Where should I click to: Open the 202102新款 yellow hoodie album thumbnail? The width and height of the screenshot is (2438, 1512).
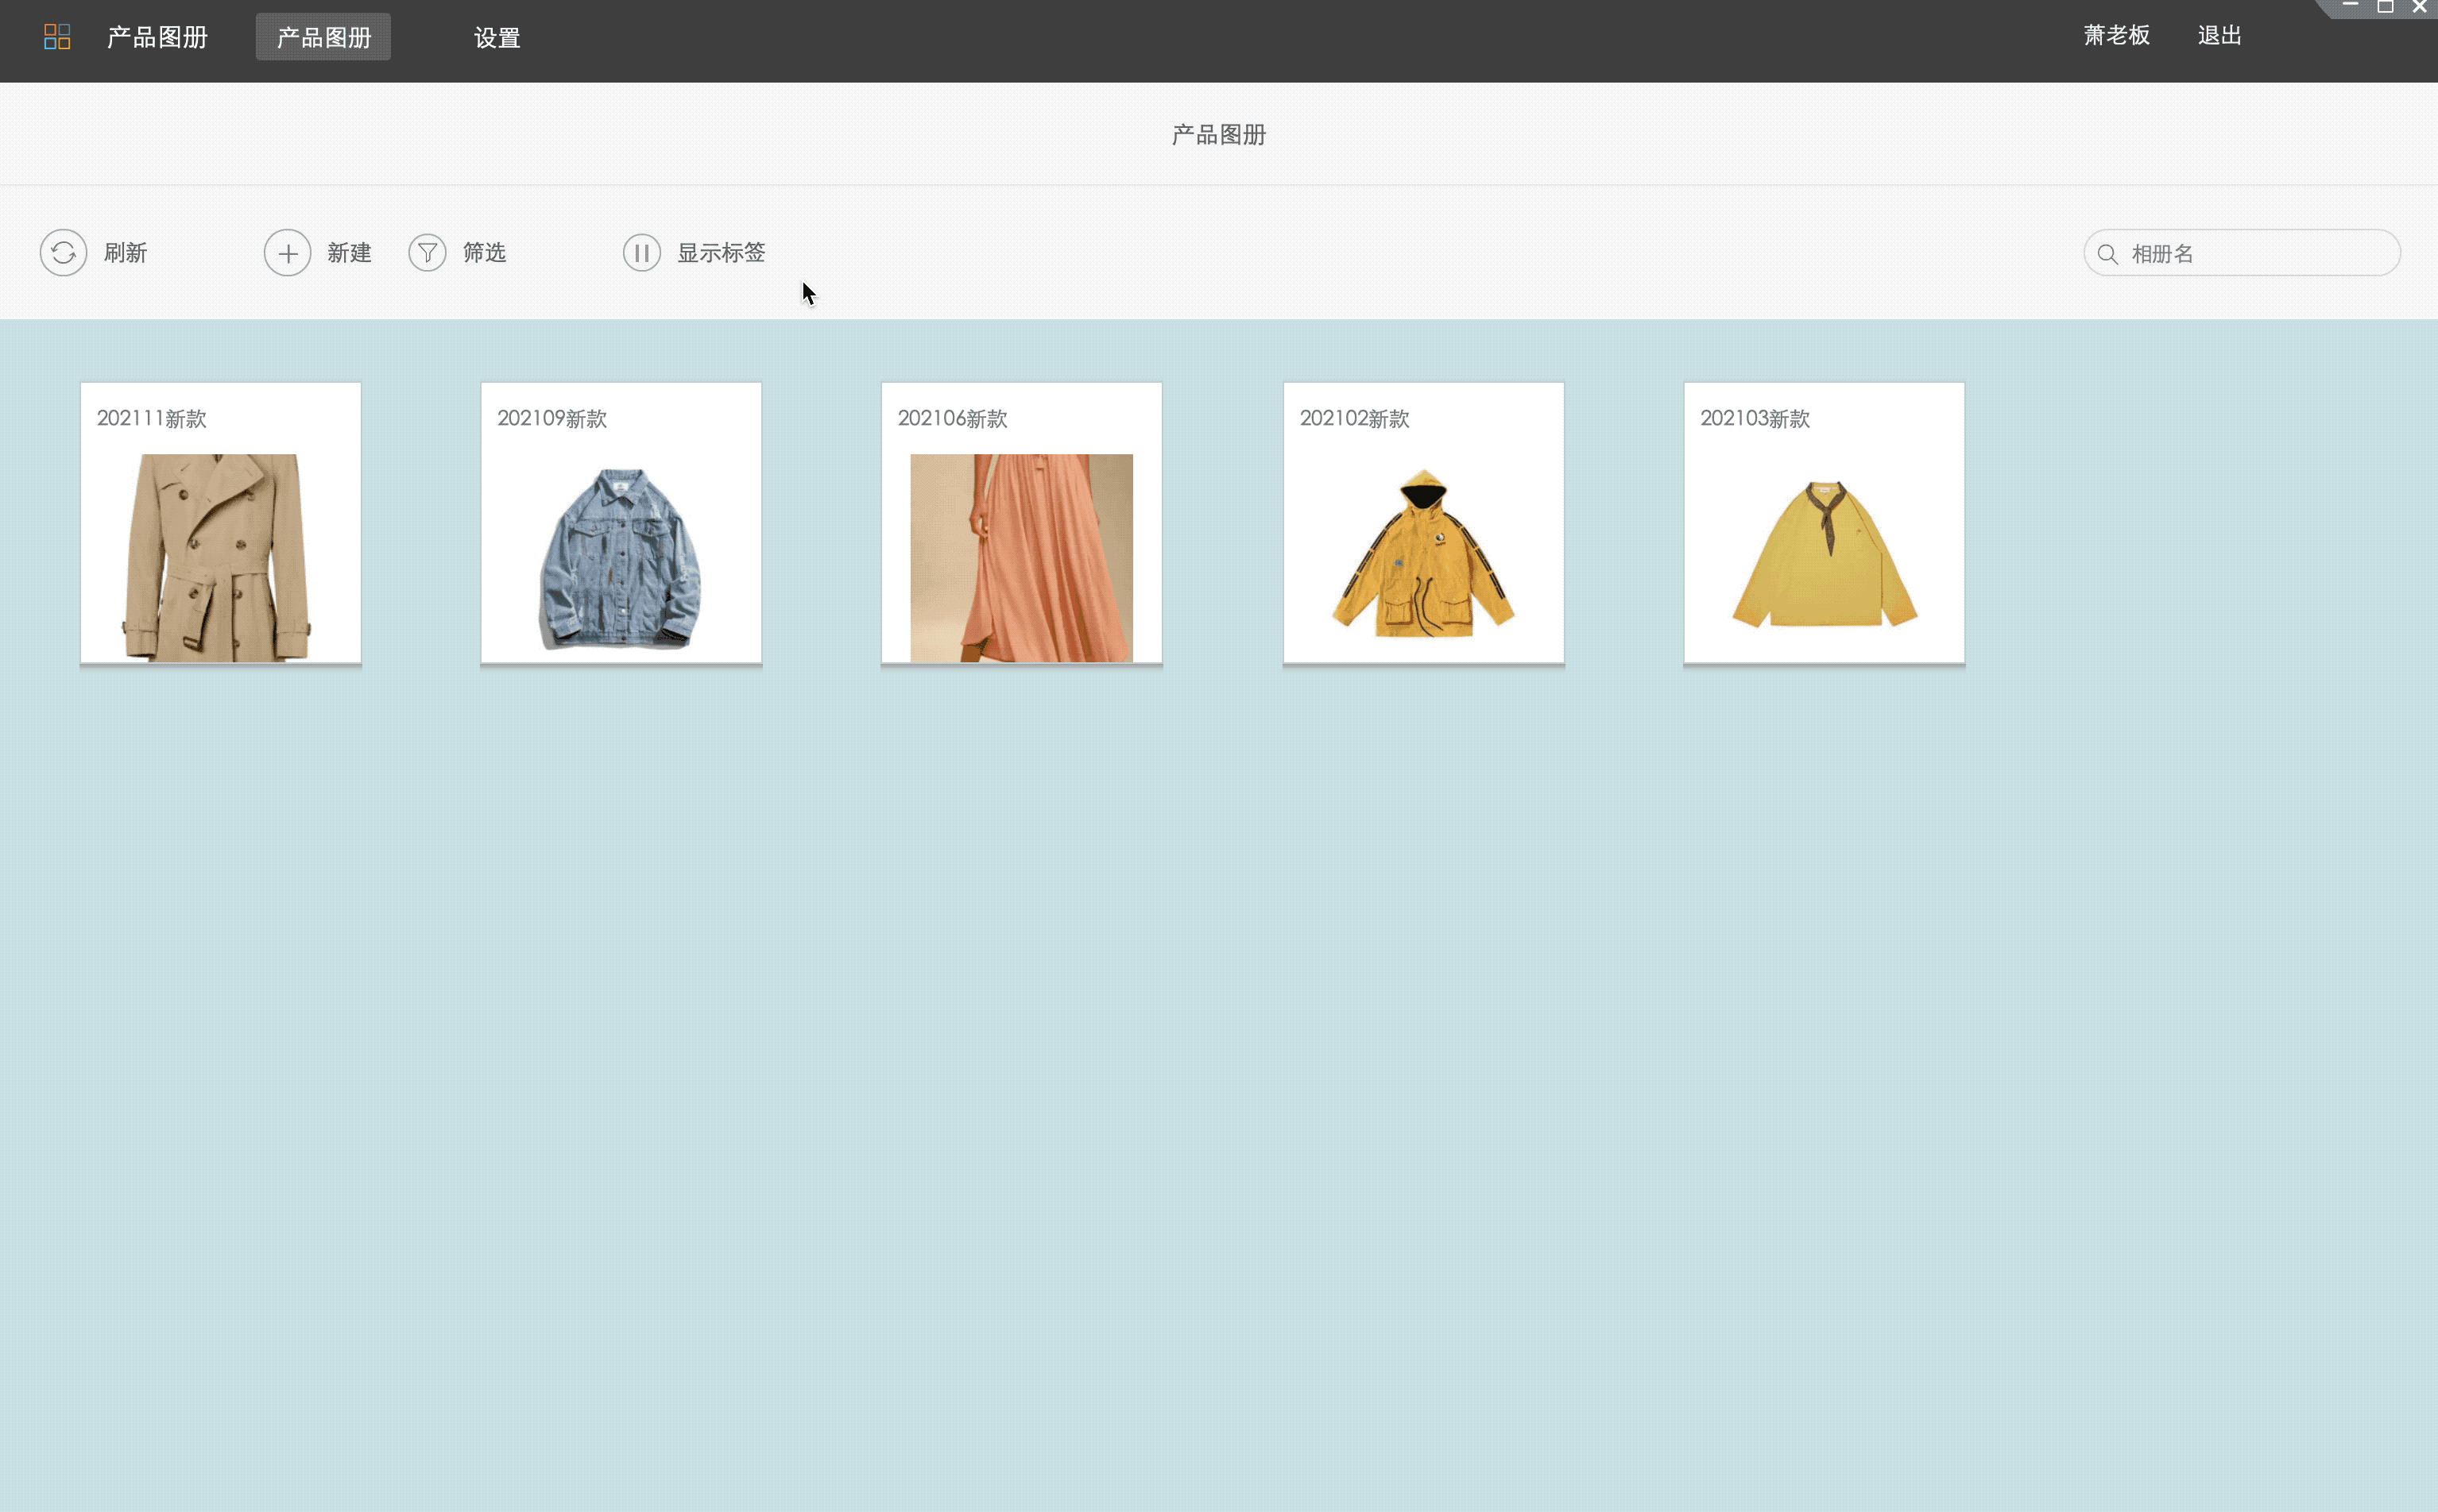tap(1422, 553)
